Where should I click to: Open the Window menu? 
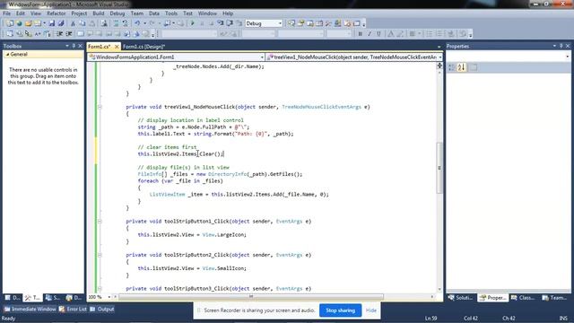click(207, 13)
